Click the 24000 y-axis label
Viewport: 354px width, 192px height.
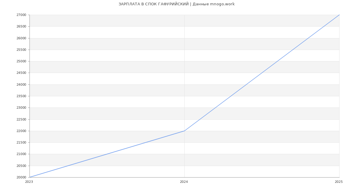(21, 84)
